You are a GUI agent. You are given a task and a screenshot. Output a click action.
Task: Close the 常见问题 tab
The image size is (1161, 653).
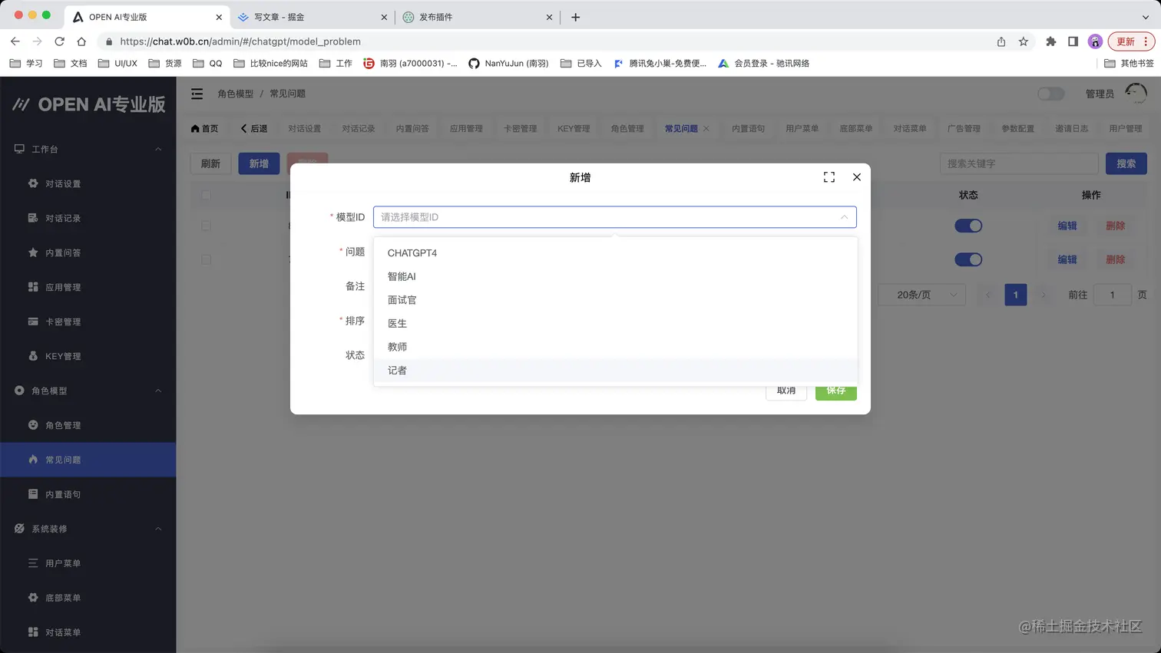click(x=706, y=128)
